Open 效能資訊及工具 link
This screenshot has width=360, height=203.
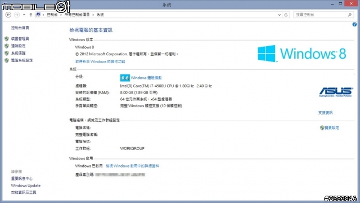click(x=24, y=192)
